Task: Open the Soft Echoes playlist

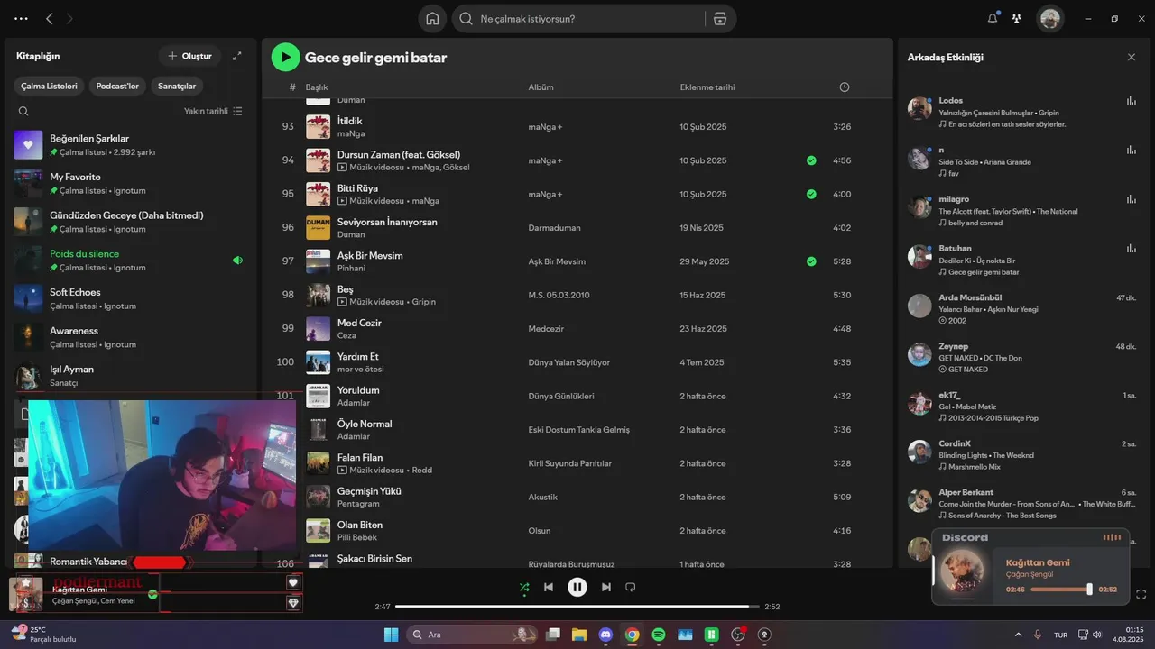Action: coord(129,299)
